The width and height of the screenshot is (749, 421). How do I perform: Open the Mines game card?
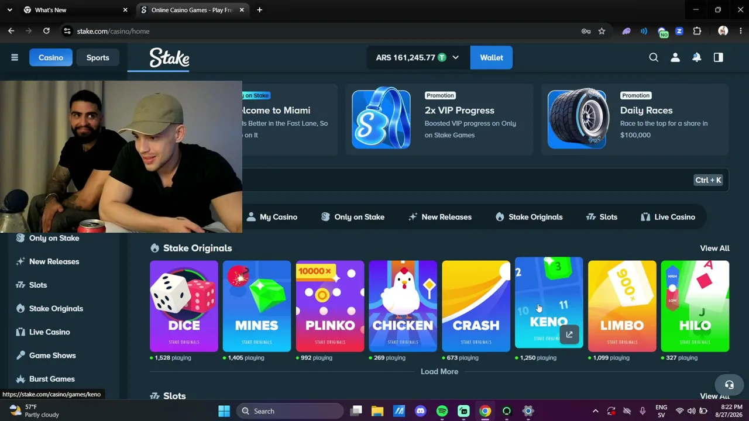257,306
